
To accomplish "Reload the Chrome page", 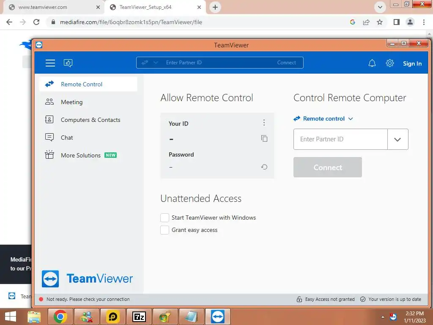I will (x=36, y=22).
